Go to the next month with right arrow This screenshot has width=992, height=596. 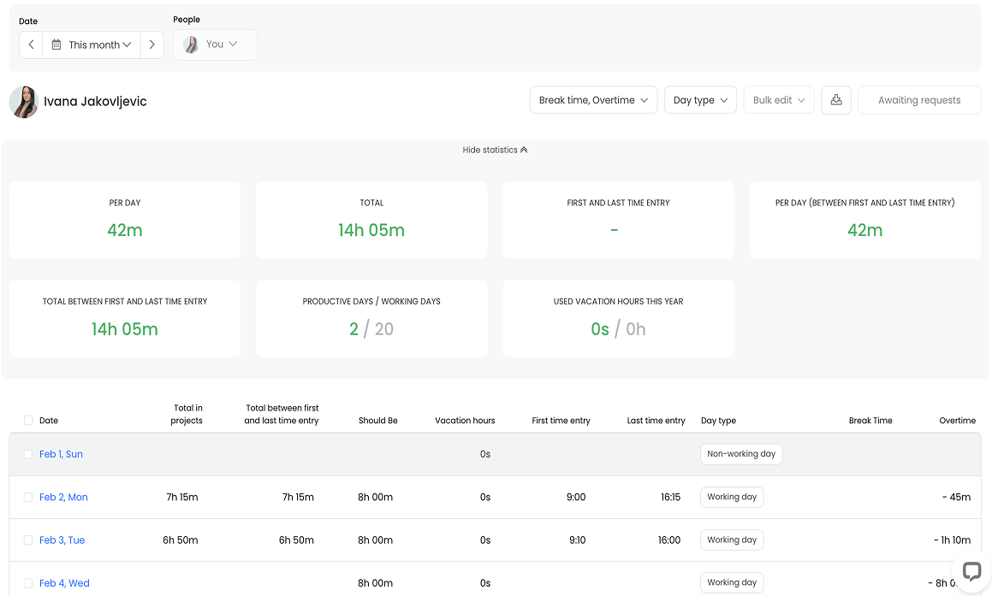coord(151,44)
